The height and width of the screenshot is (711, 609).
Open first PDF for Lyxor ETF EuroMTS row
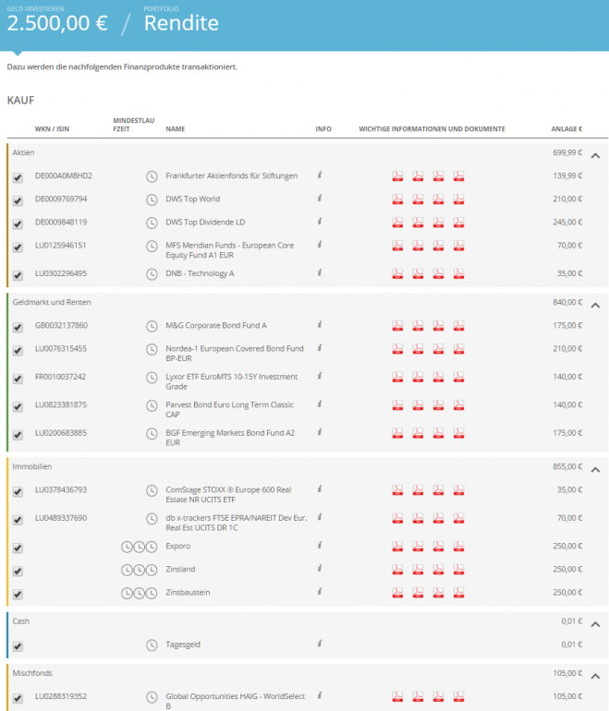[397, 377]
